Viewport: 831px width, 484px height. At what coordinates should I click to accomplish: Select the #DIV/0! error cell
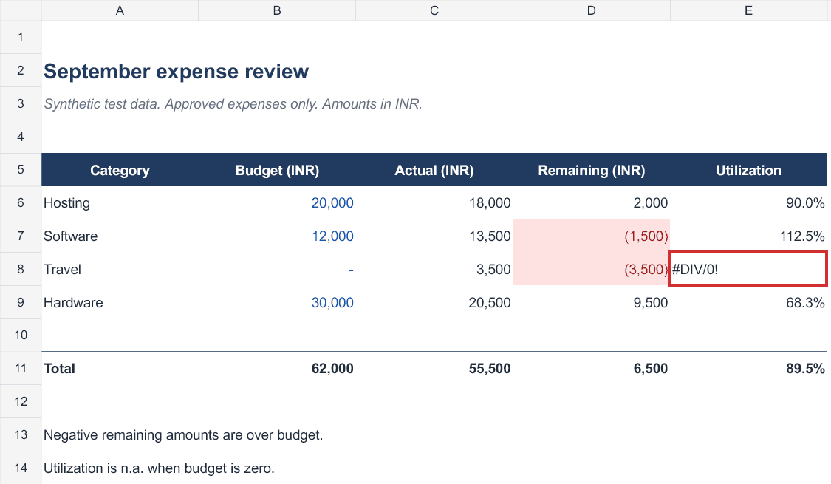[748, 269]
